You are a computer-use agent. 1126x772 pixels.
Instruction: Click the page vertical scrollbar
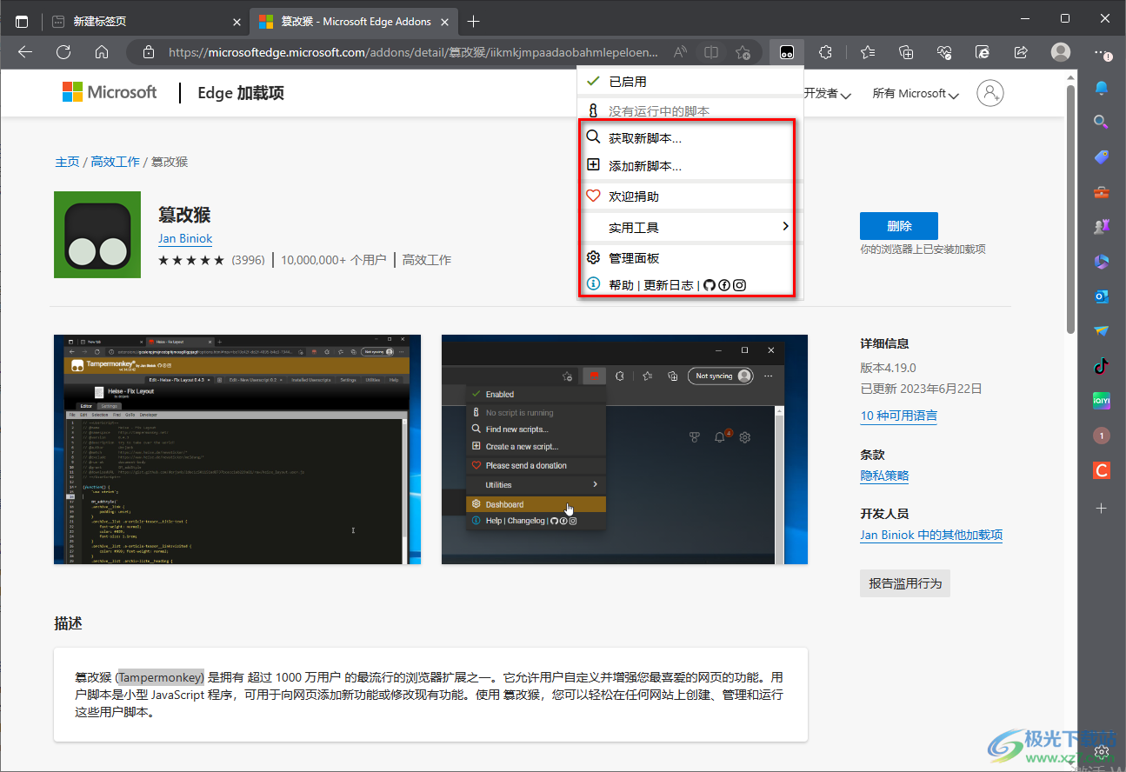click(1071, 209)
